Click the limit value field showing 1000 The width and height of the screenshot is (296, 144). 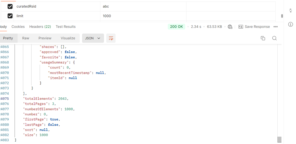coord(107,16)
